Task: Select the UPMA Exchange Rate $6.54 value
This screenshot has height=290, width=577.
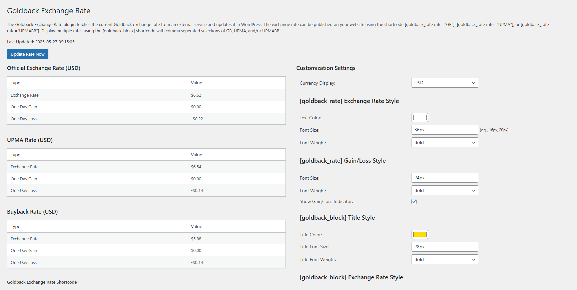Action: [x=196, y=167]
